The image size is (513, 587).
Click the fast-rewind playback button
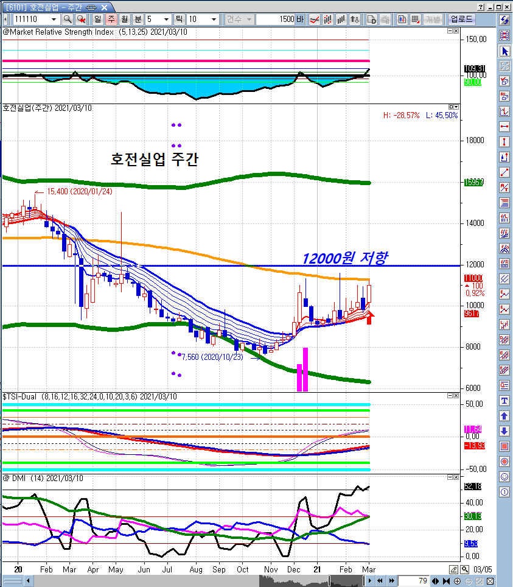pos(380,581)
